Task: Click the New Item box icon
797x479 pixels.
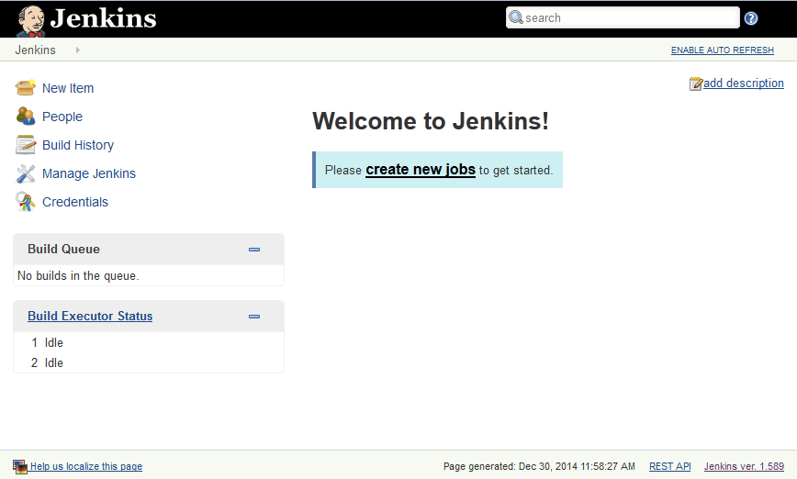Action: click(x=26, y=87)
